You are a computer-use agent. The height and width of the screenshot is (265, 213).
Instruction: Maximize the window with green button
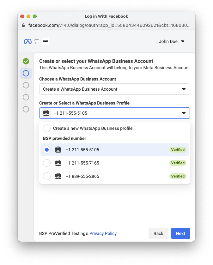pyautogui.click(x=35, y=16)
